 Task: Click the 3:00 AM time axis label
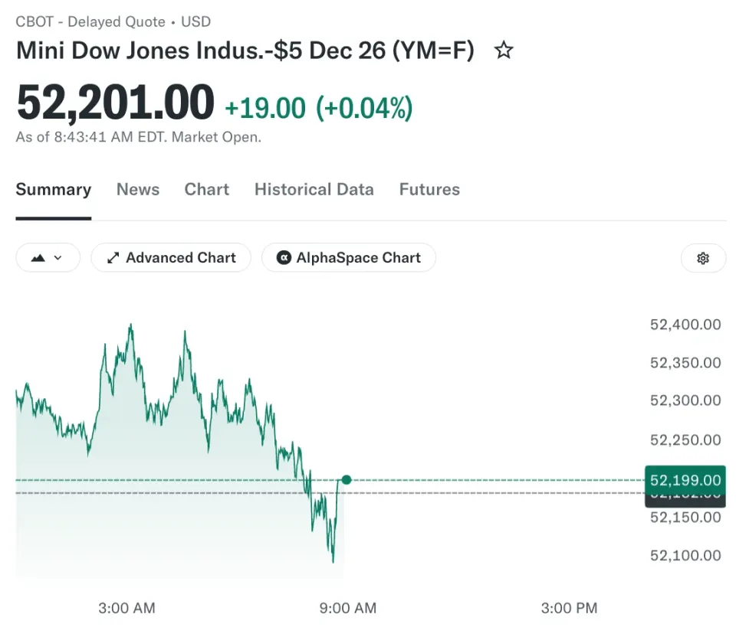click(127, 608)
